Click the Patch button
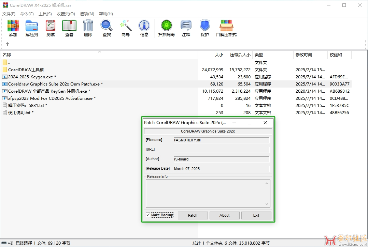Viewport: 368px width, 247px height. pyautogui.click(x=193, y=215)
